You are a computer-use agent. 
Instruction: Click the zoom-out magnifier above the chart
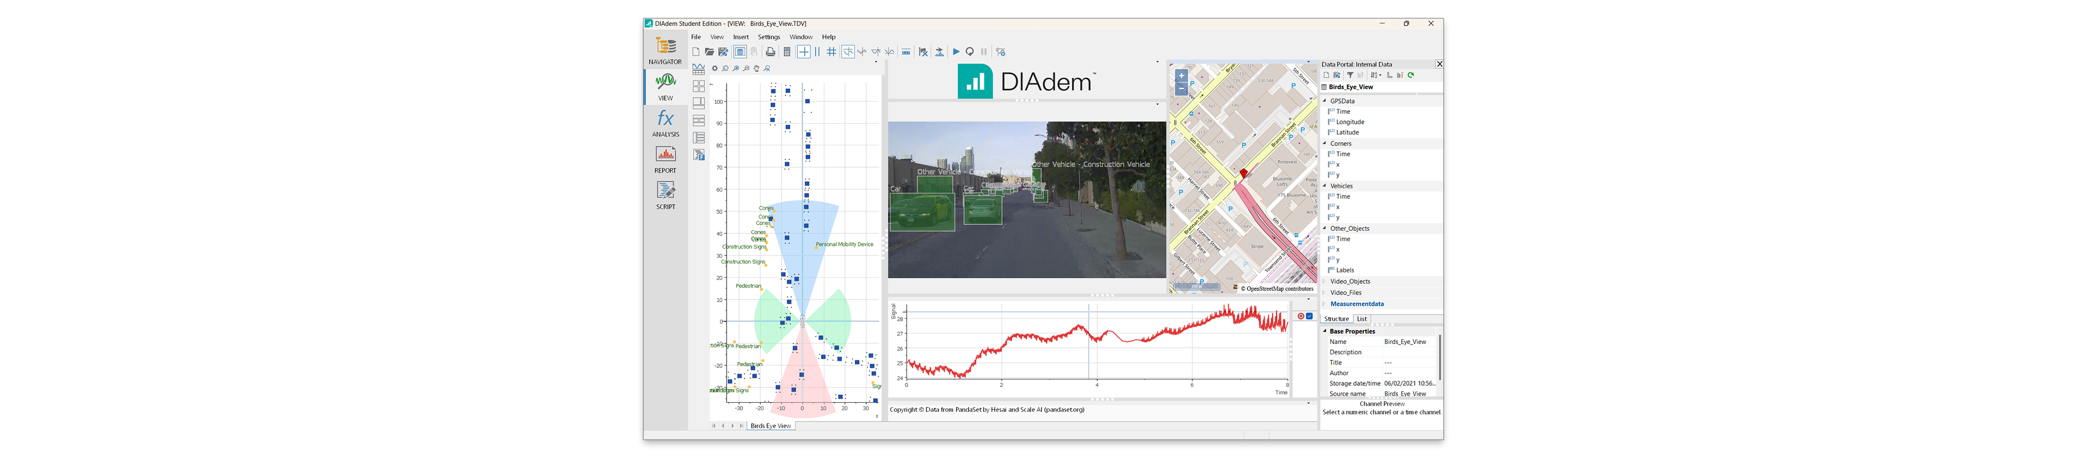746,69
